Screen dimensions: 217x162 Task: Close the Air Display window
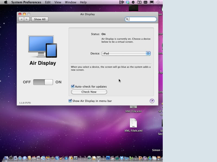coord(20,14)
